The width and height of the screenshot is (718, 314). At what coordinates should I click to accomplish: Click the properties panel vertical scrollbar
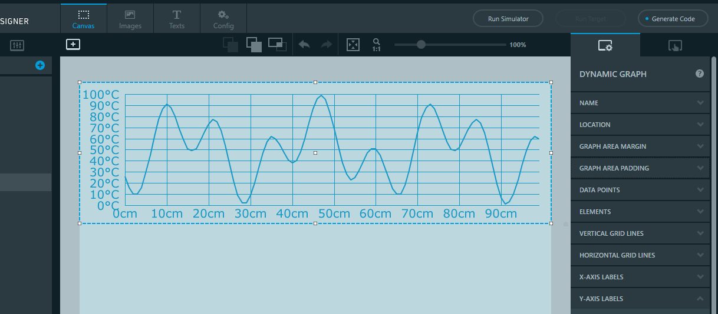714,185
